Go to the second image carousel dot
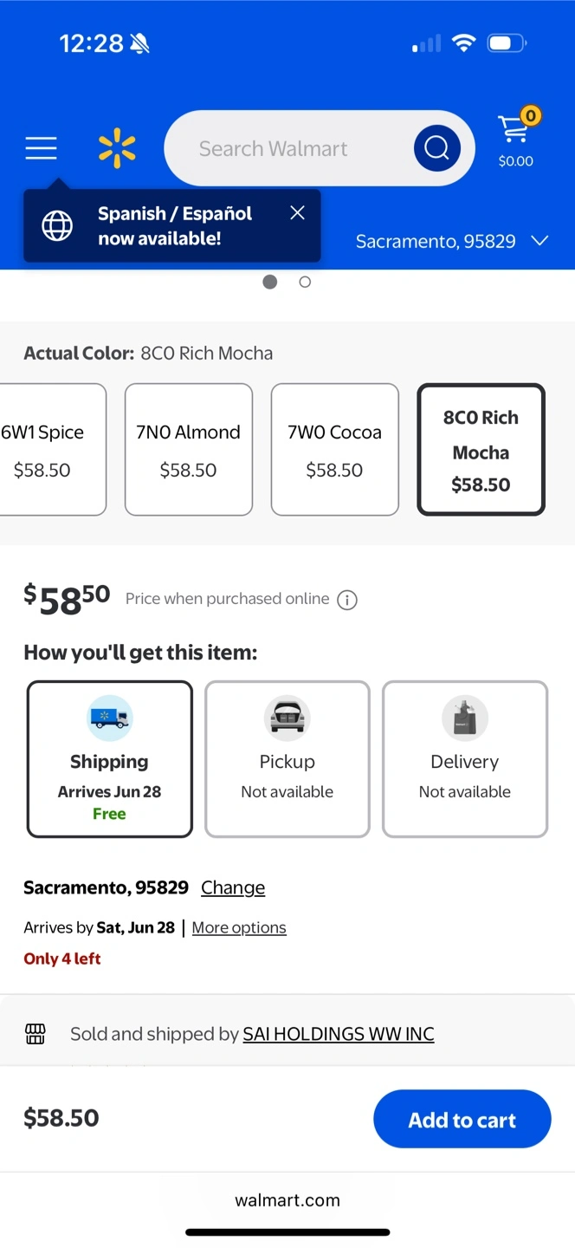The image size is (575, 1248). tap(305, 282)
